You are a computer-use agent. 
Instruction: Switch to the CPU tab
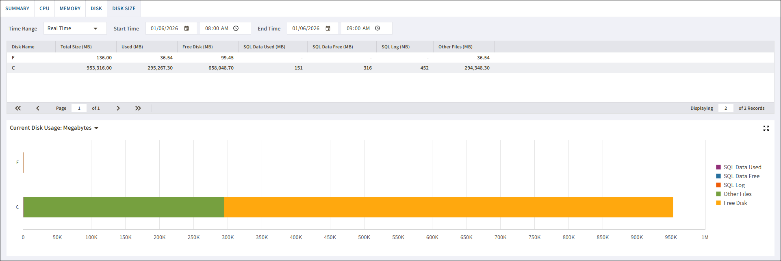click(x=44, y=9)
